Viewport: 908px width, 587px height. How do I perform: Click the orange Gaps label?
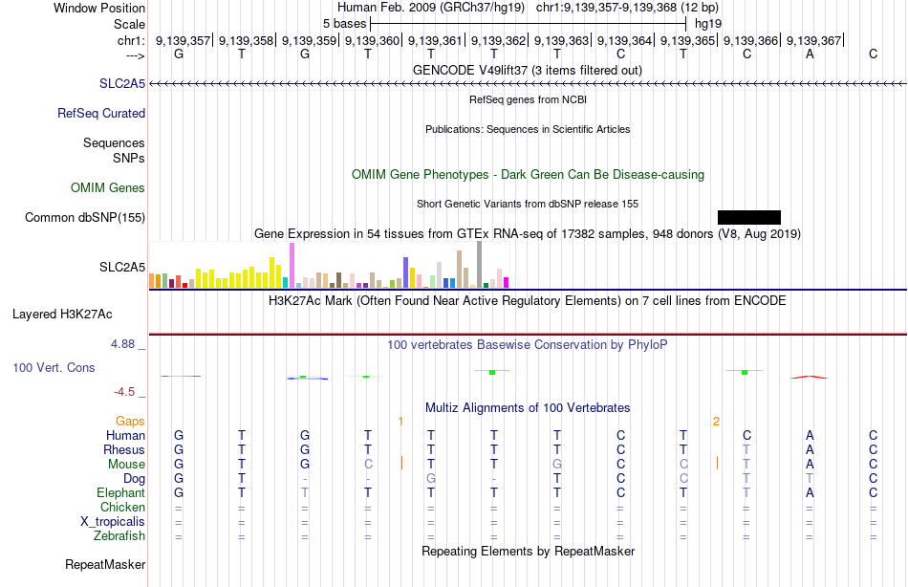[130, 422]
